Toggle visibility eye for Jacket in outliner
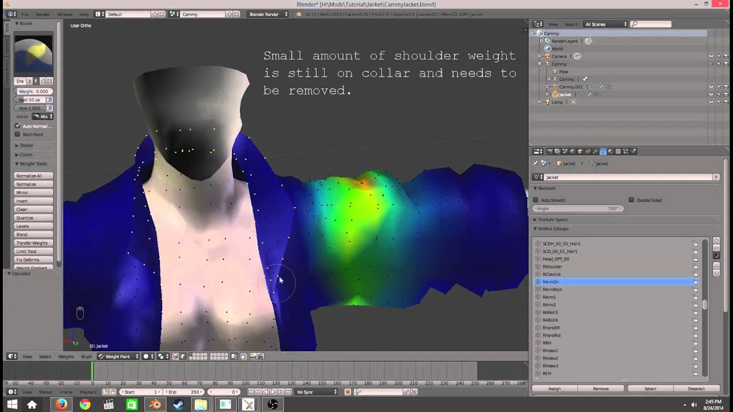The height and width of the screenshot is (412, 733). [711, 94]
